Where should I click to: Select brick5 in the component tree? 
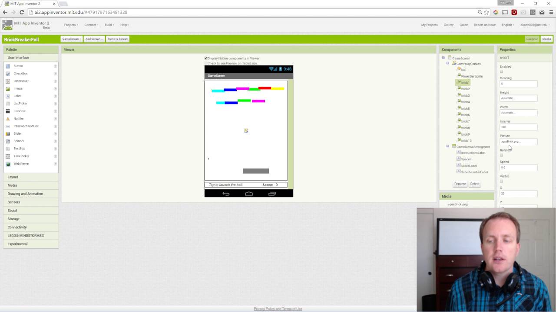[465, 108]
